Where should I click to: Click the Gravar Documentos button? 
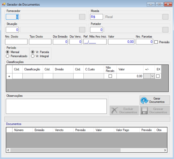click(x=155, y=110)
